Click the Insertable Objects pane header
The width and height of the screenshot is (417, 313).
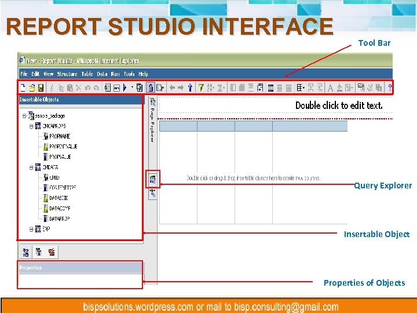coord(81,100)
